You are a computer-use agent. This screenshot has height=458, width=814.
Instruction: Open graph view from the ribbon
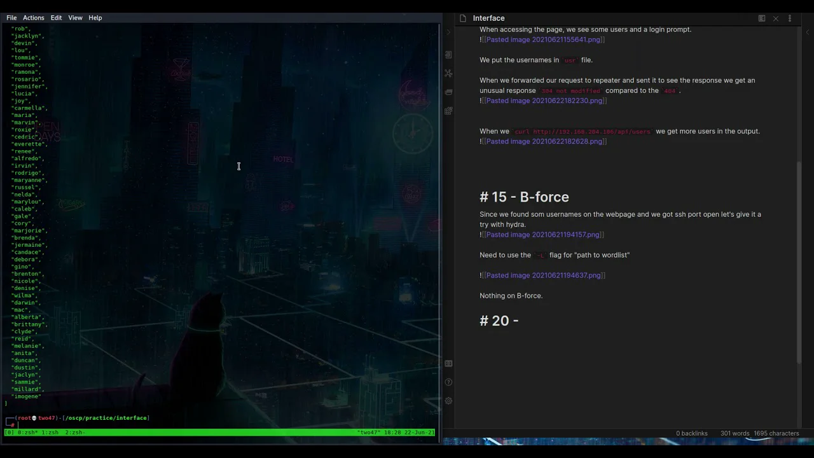448,74
